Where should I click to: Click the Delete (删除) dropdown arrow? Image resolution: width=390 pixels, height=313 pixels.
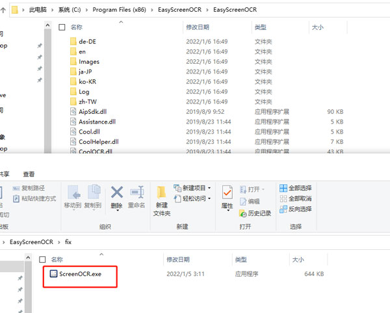(117, 211)
